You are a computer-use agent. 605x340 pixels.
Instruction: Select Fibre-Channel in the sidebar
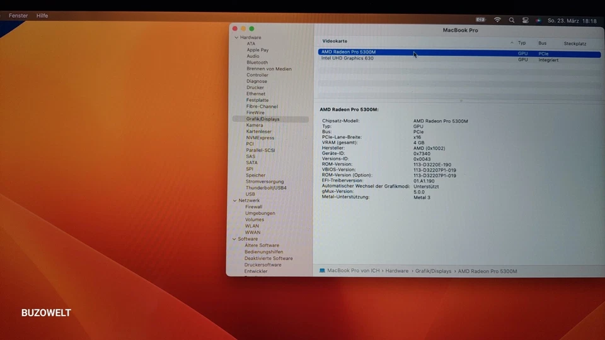tap(262, 106)
